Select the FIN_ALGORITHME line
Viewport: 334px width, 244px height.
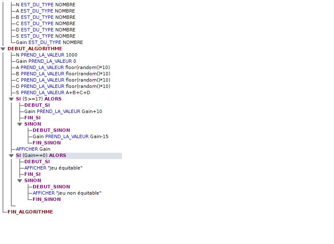click(x=30, y=212)
